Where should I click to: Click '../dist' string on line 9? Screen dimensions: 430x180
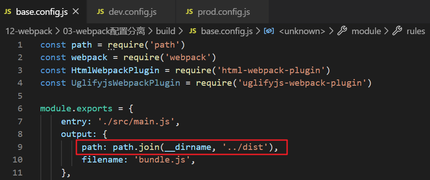pyautogui.click(x=244, y=147)
